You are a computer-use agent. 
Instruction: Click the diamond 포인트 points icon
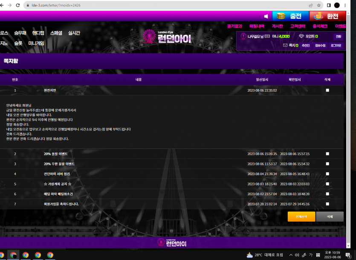pos(301,36)
